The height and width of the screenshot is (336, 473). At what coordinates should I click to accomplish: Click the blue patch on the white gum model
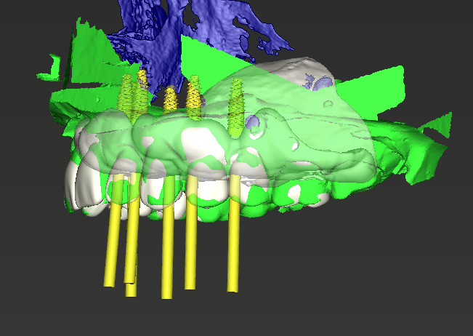click(320, 83)
